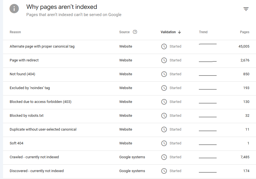The width and height of the screenshot is (256, 179).
Task: Click the trend sparkline for Page with redirect
Action: tap(208, 61)
